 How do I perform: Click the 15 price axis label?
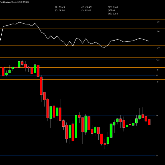[157, 155]
